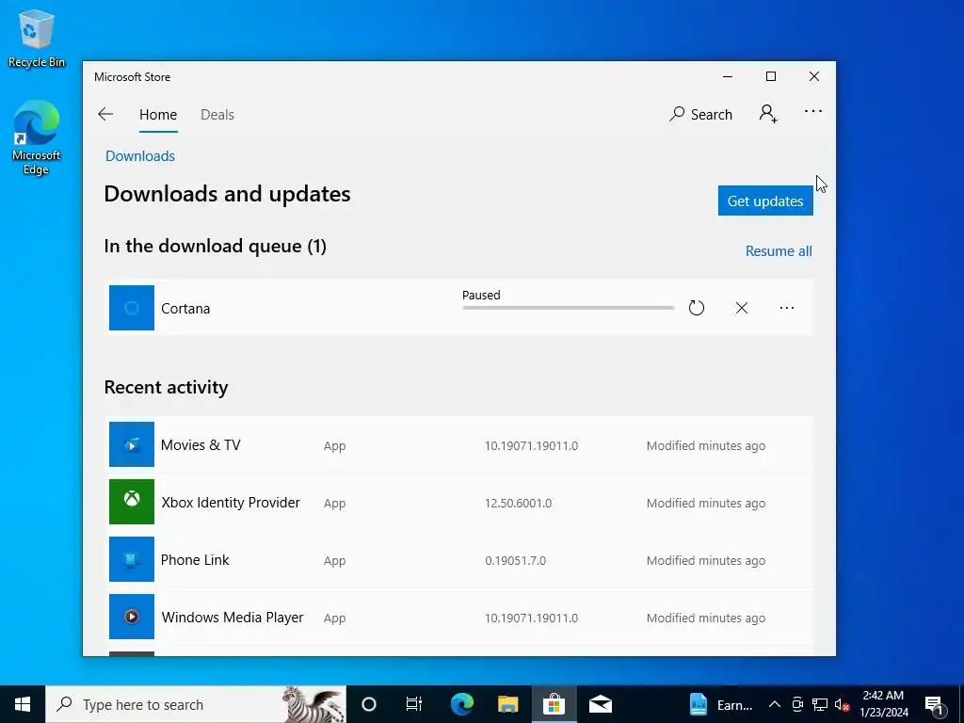Click the Get updates button
The height and width of the screenshot is (723, 964).
point(765,201)
